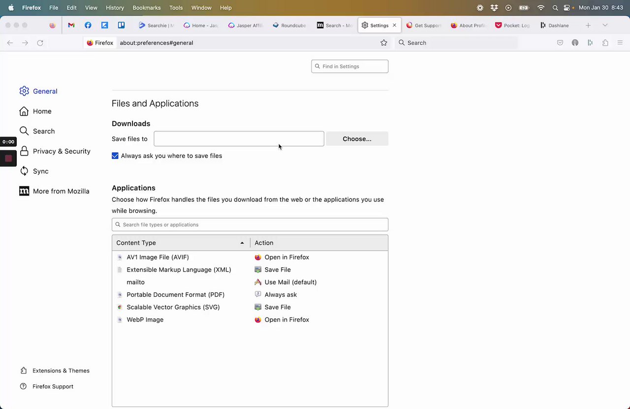
Task: Switch to the Roundcube tab
Action: 289,25
